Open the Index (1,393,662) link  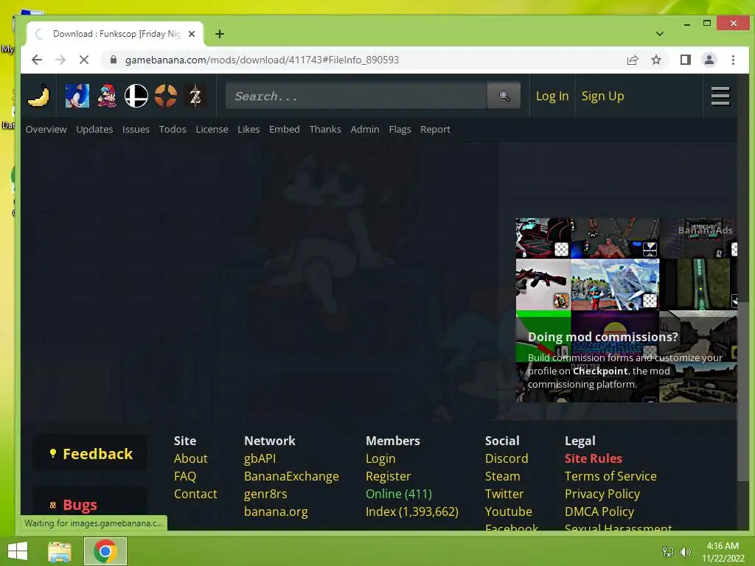click(x=411, y=511)
